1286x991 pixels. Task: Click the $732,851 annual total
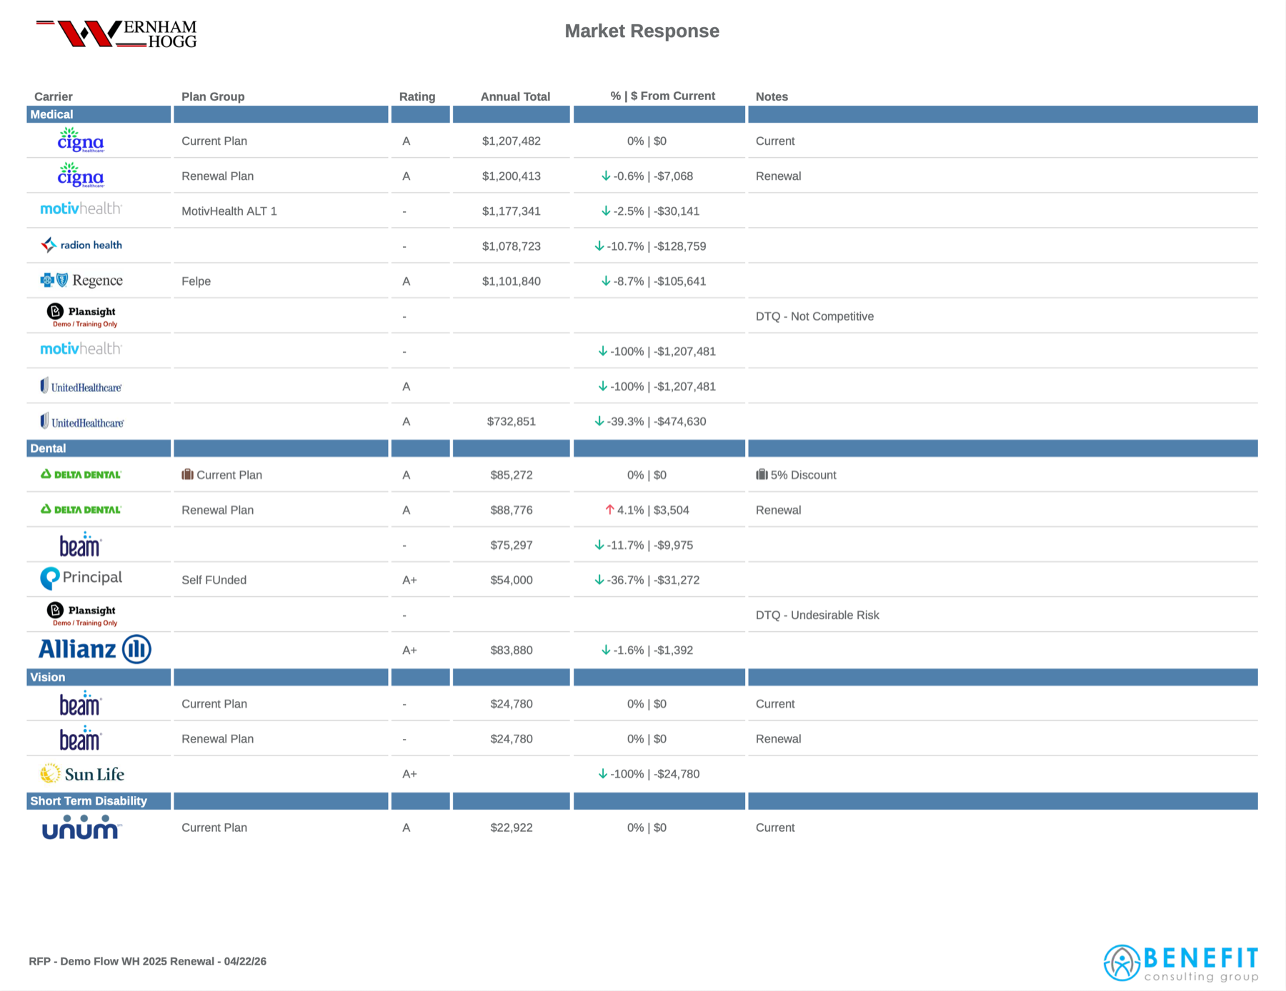[512, 422]
